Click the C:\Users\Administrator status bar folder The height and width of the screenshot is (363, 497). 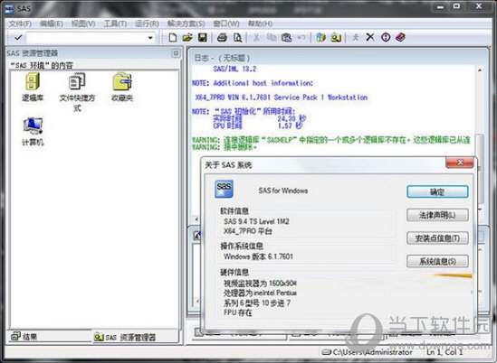pyautogui.click(x=368, y=352)
